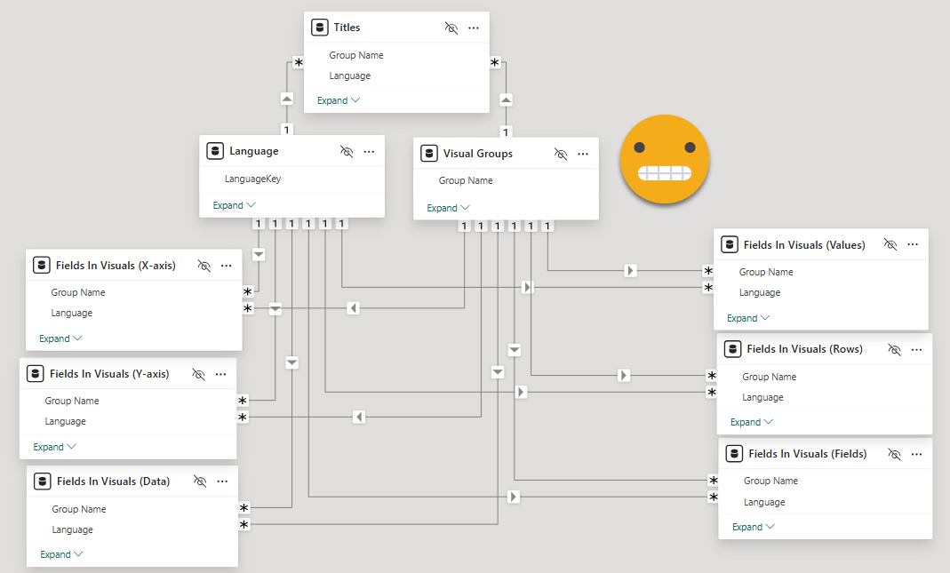Viewport: 950px width, 573px height.
Task: Click the Fields In Visuals (X-axis) header
Action: [x=116, y=265]
